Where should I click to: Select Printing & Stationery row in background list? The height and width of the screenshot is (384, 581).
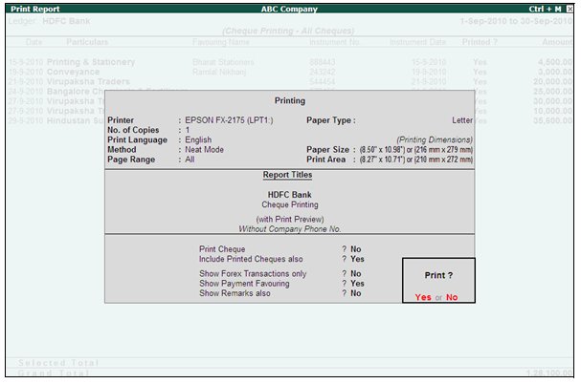point(290,62)
